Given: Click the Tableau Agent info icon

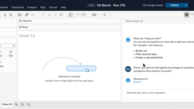Looking at the screenshot, I should (142, 21).
